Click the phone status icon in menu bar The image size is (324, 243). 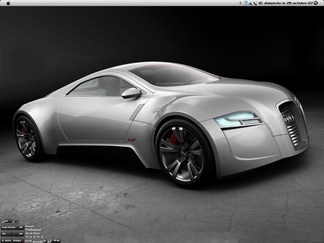pos(255,3)
